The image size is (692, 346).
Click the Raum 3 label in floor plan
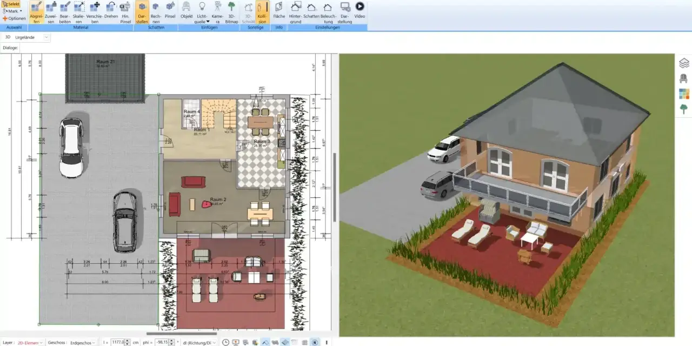(x=262, y=142)
